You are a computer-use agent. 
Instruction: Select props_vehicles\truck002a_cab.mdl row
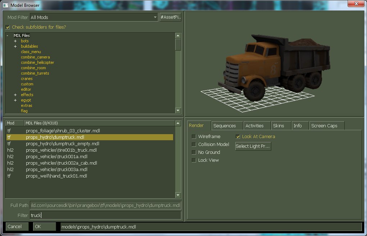click(x=90, y=163)
